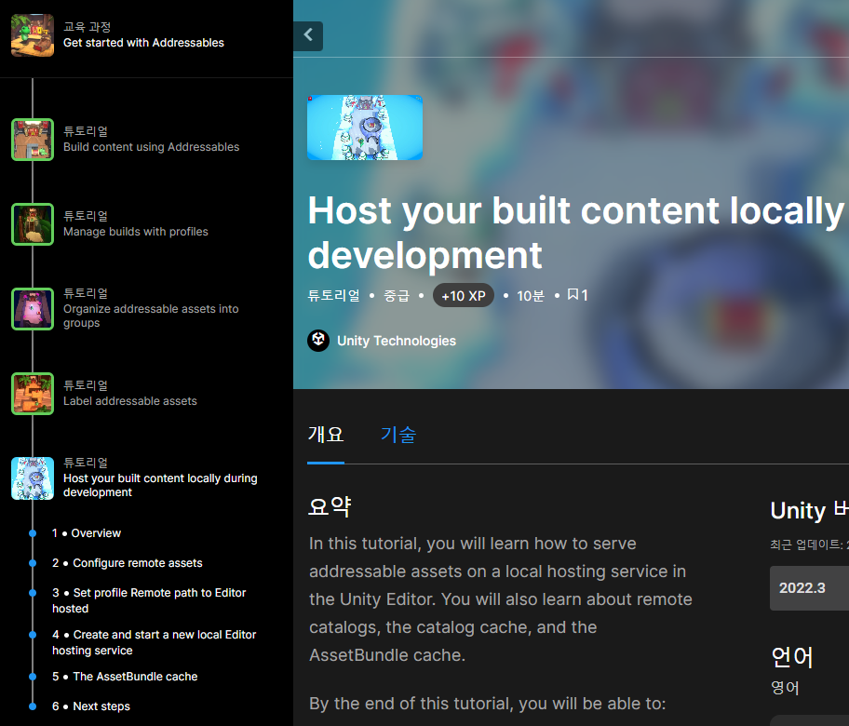The height and width of the screenshot is (726, 849).
Task: Jump to step 5 The AssetBundle cache
Action: [x=125, y=676]
